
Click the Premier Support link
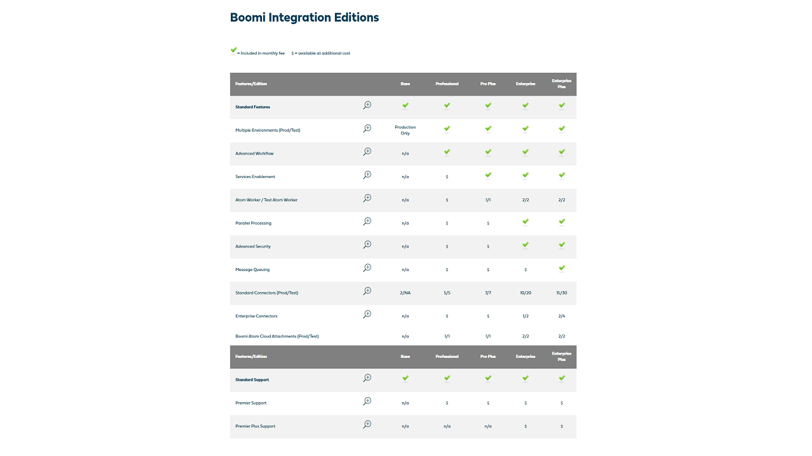pos(251,403)
